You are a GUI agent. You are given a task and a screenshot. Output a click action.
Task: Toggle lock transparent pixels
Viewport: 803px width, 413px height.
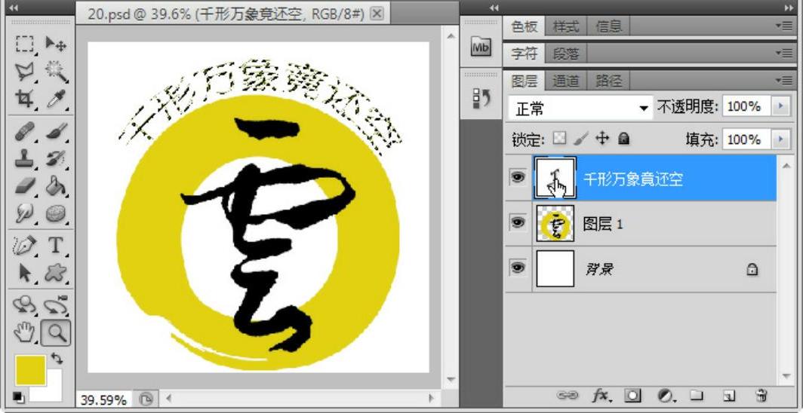[560, 139]
